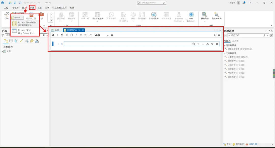Screen dimensions: 275x148
Task: Click the geoprocessing add (plus circle) button
Action: click(x=271, y=35)
